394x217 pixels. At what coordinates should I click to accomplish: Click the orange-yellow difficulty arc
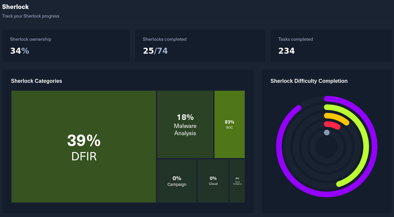tap(338, 117)
